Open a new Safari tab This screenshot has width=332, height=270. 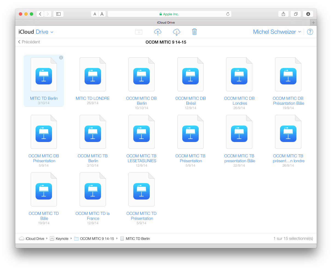(313, 22)
